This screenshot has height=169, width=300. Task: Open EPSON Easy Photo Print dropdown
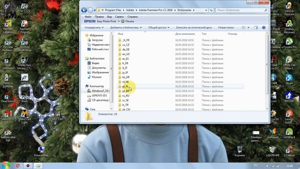click(119, 22)
